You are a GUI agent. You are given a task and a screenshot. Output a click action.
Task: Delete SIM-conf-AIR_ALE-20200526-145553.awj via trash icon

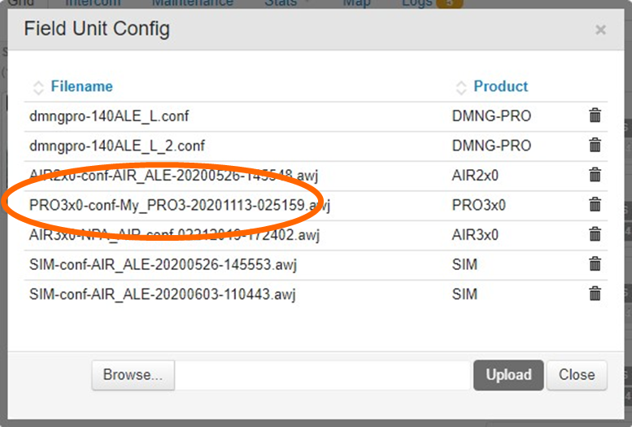tap(595, 264)
